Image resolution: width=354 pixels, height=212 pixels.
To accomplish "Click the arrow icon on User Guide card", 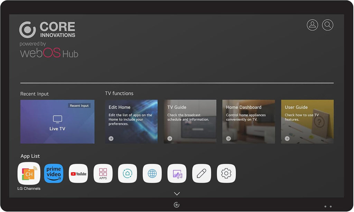I will coord(287,138).
